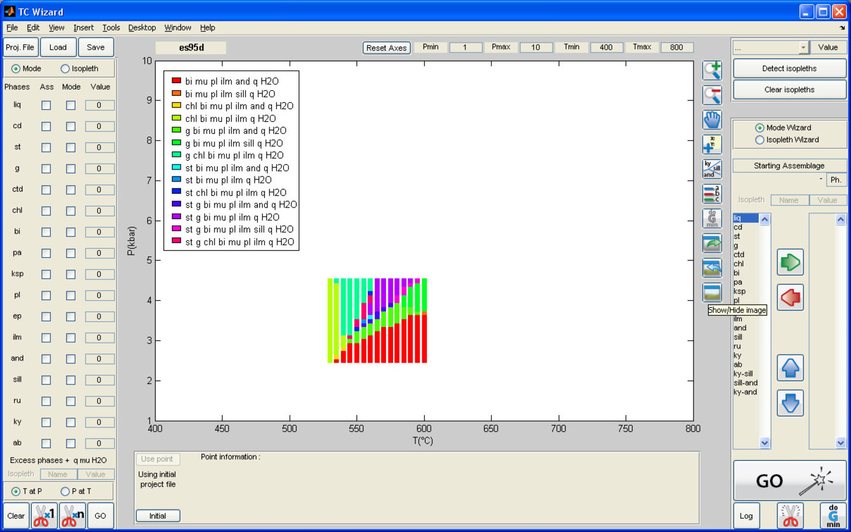
Task: Select the Isopleth radio button in left panel
Action: click(65, 69)
